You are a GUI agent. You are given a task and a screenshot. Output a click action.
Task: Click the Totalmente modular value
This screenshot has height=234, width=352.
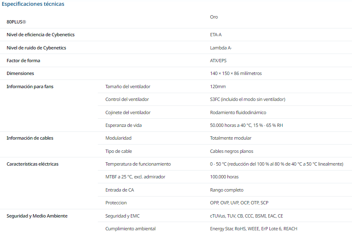(231, 138)
